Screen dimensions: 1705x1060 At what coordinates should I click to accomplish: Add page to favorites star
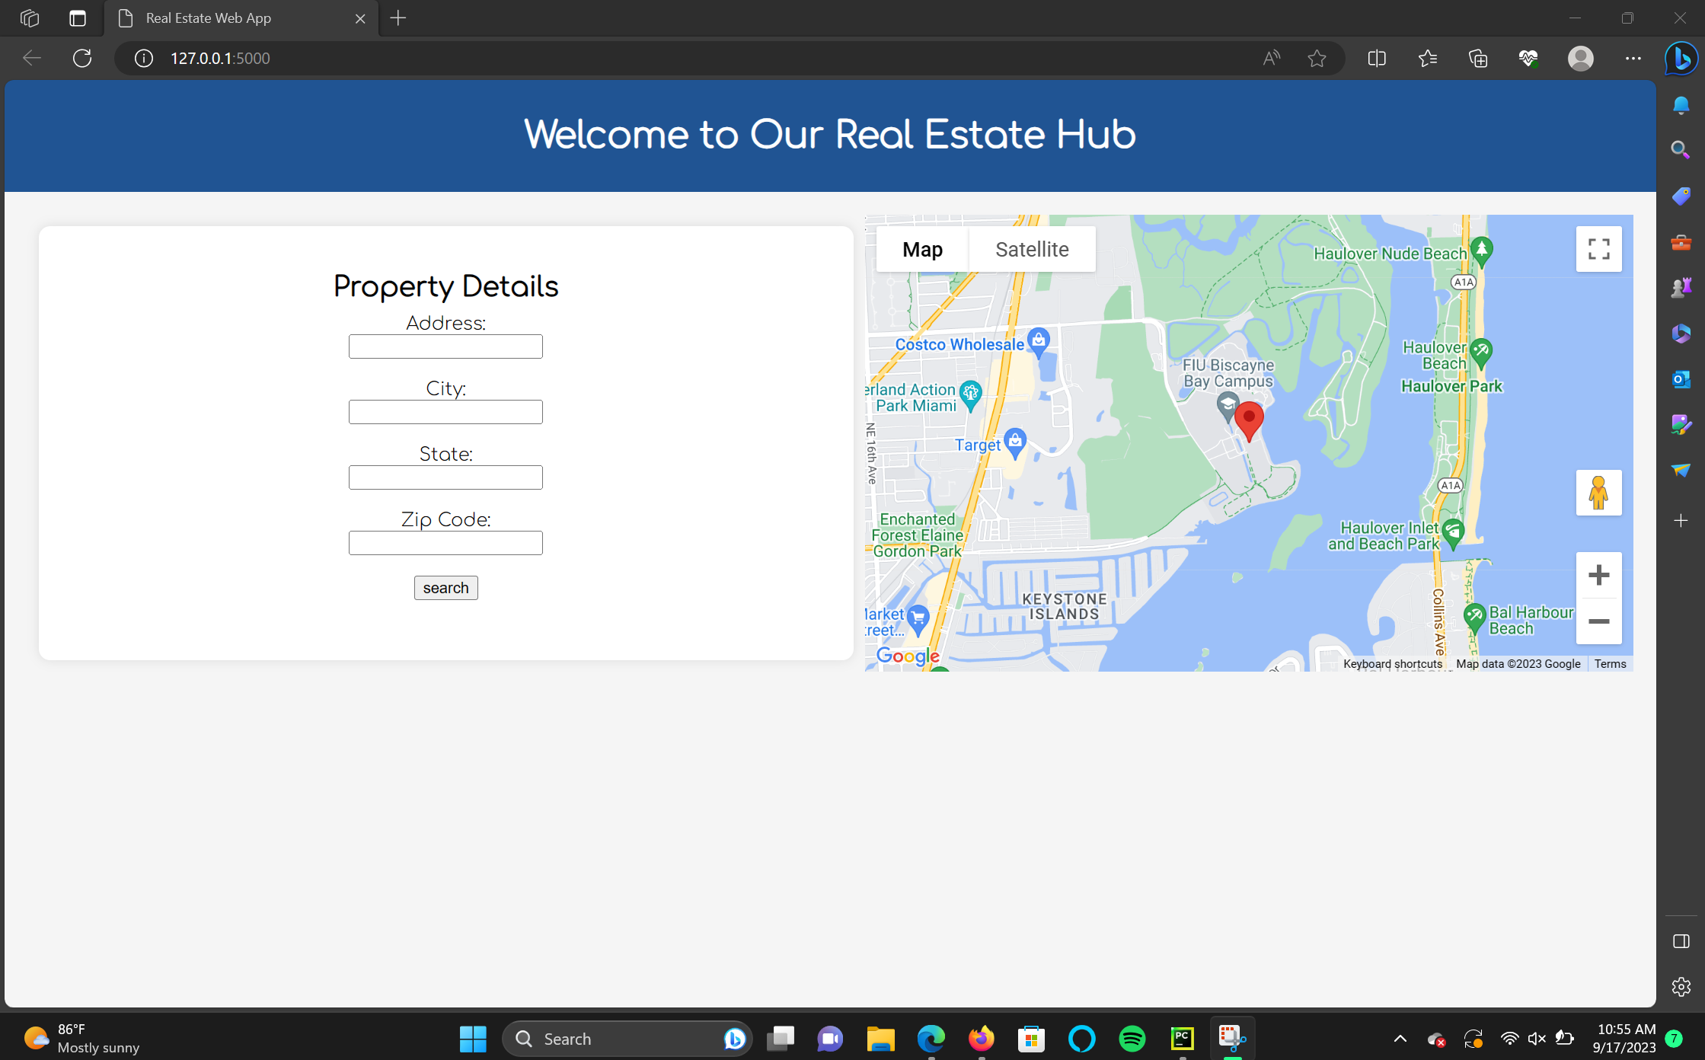pos(1317,59)
